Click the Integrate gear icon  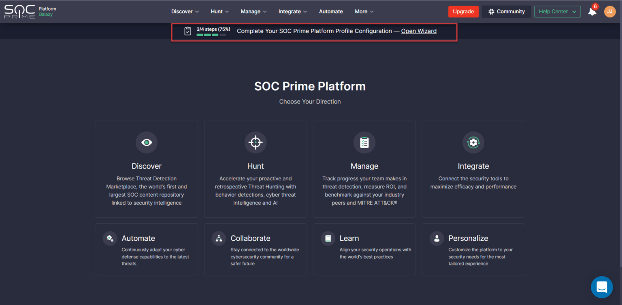(x=473, y=142)
